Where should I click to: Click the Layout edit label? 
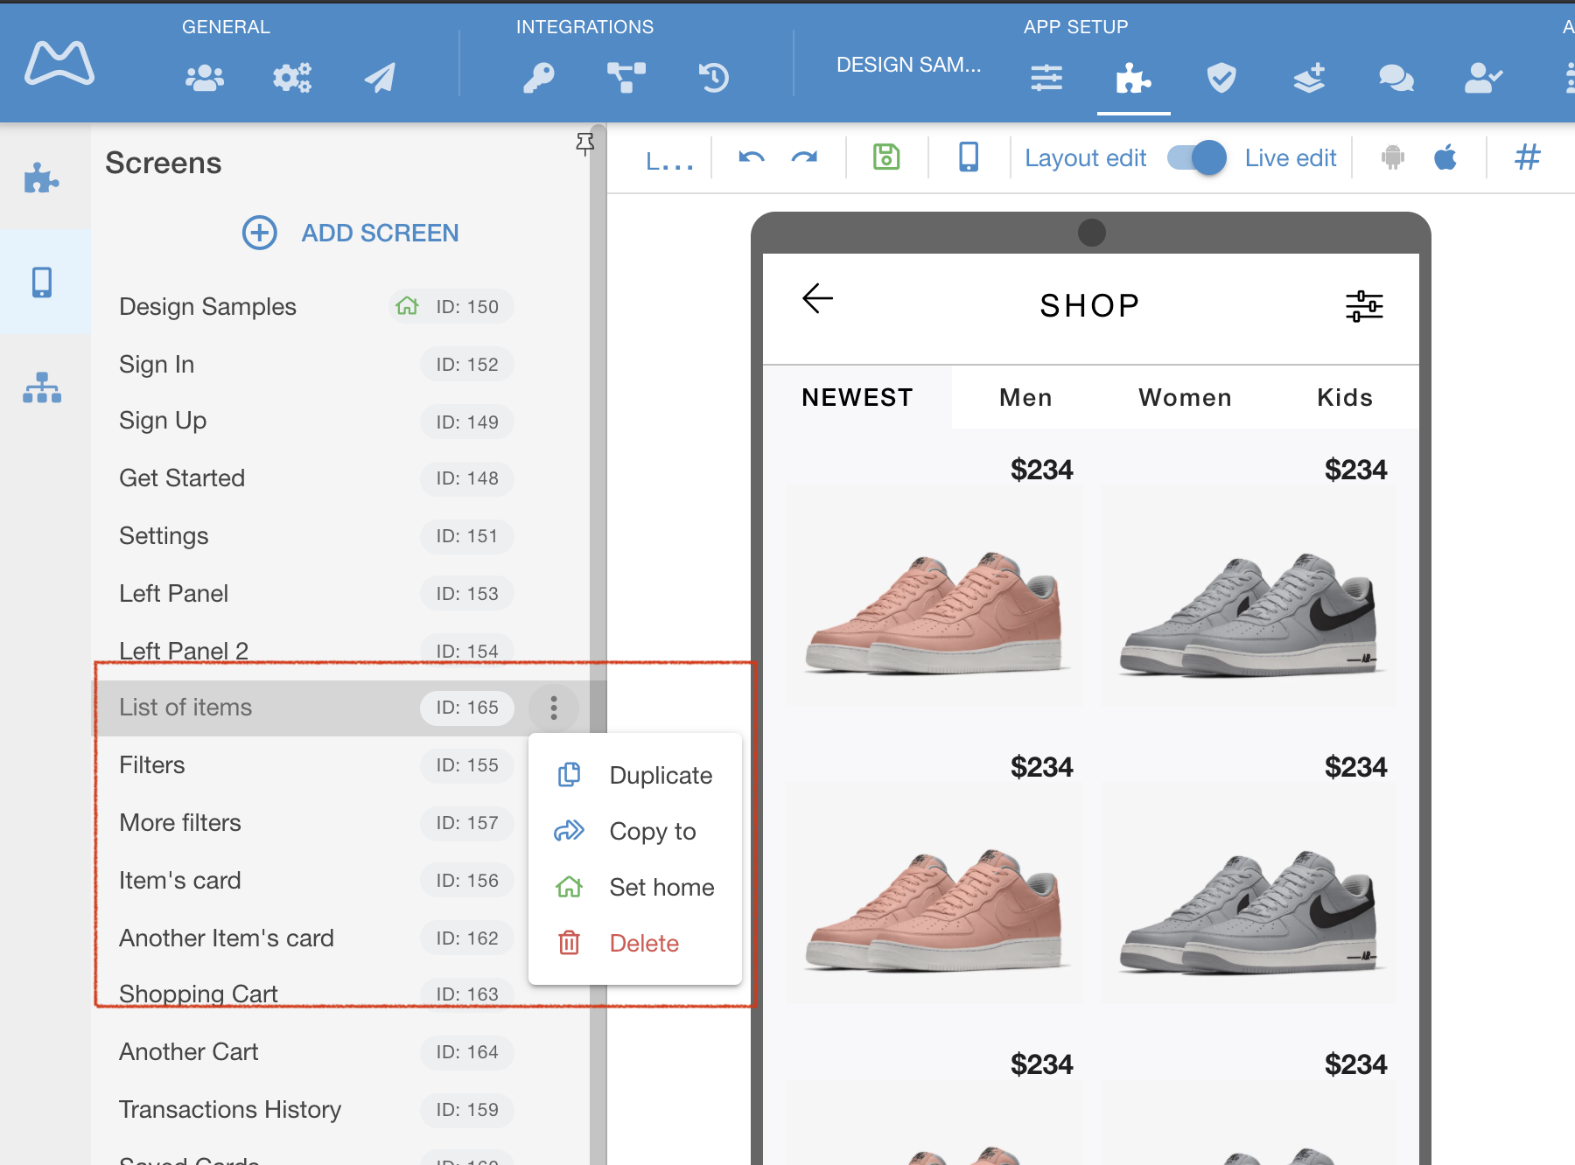coord(1085,158)
